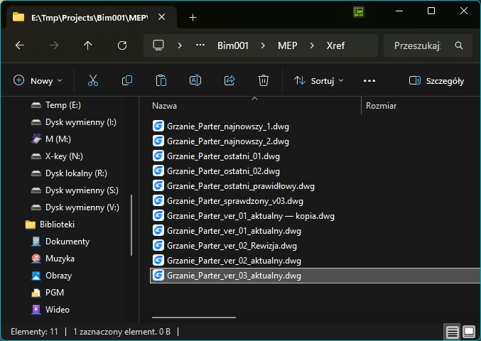Viewport: 481px width, 341px height.
Task: Click the Paste clipboard icon
Action: tap(161, 81)
